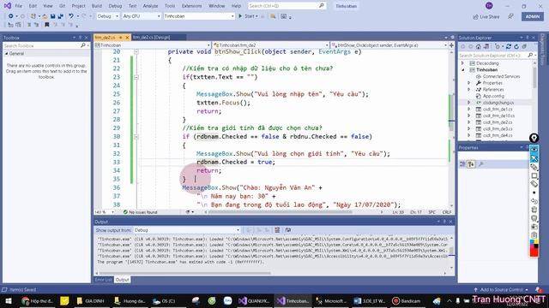Screen dimensions: 549x308
Task: Open the Build menu
Action: point(97,6)
